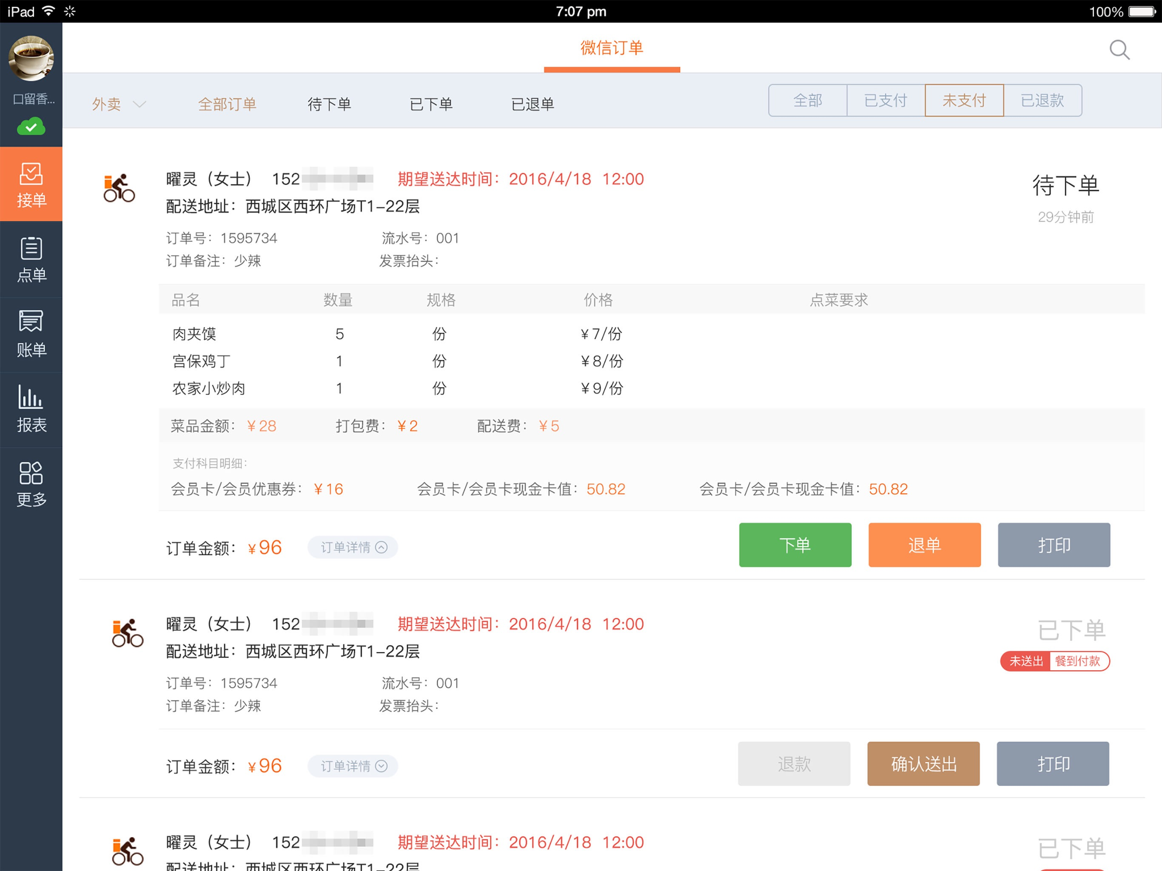
Task: Switch to the 待下单 tab
Action: point(329,104)
